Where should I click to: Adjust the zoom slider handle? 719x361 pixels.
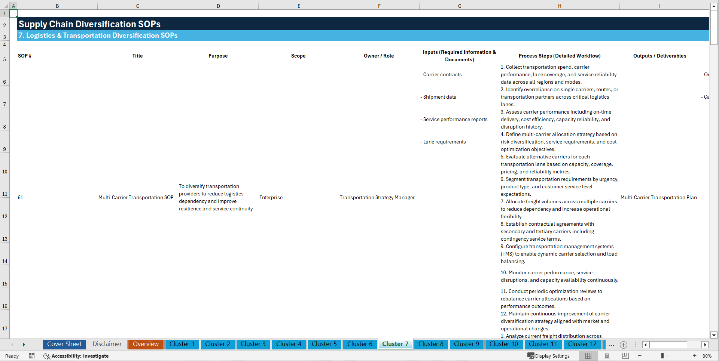[x=662, y=356]
